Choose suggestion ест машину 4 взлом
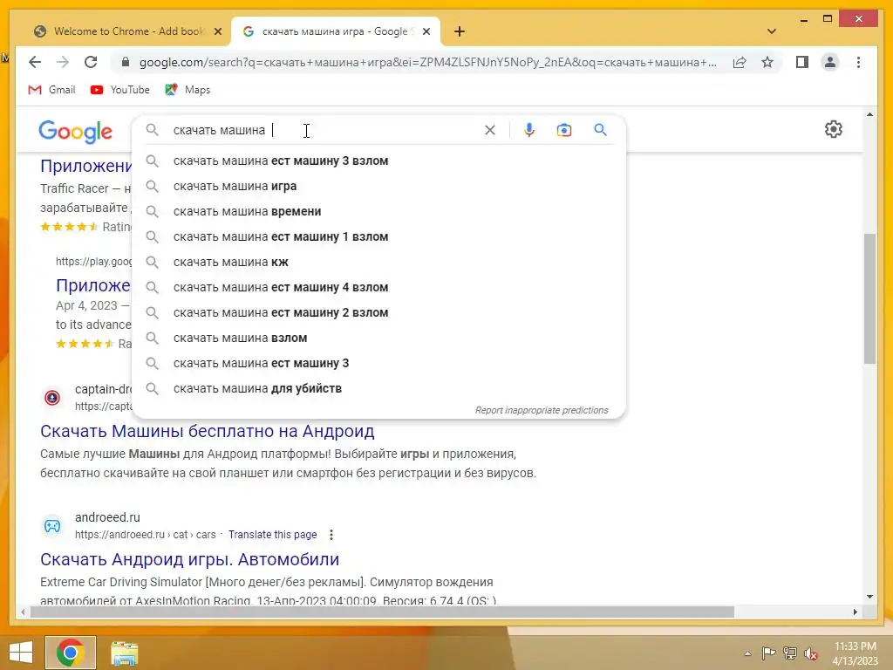 click(378, 287)
